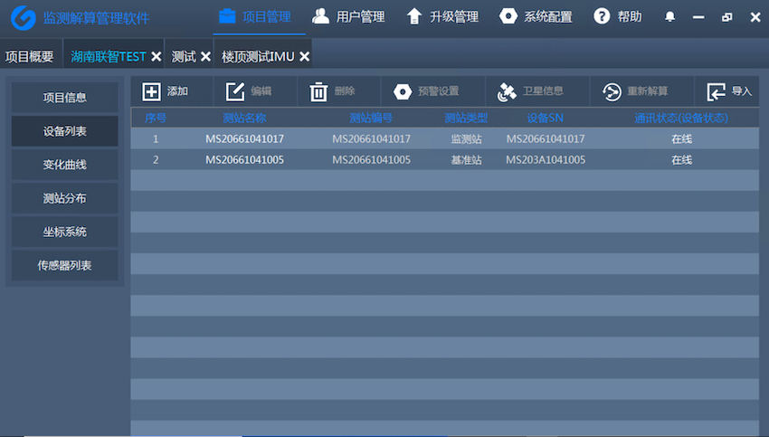The height and width of the screenshot is (437, 769).
Task: Select station name MS20661041017 in row 1
Action: click(245, 138)
